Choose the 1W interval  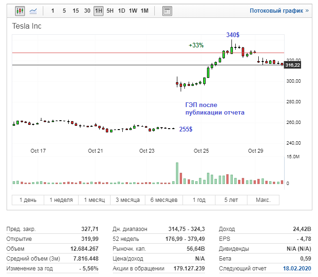[133, 11]
